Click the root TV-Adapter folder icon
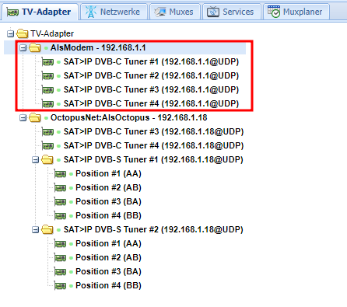 pyautogui.click(x=23, y=33)
